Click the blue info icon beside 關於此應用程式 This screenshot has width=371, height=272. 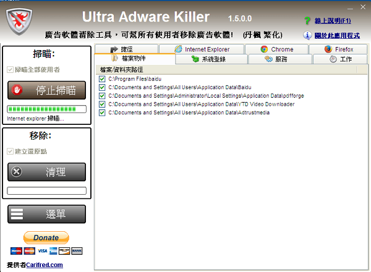click(x=307, y=35)
